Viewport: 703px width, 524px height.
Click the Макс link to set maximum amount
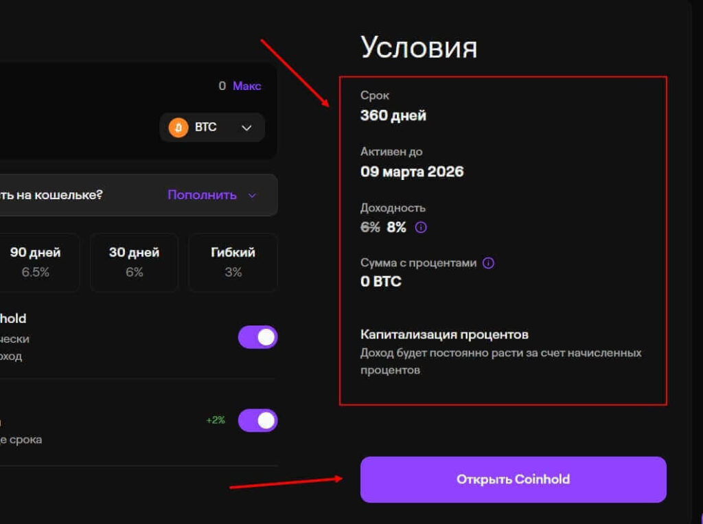tap(247, 85)
